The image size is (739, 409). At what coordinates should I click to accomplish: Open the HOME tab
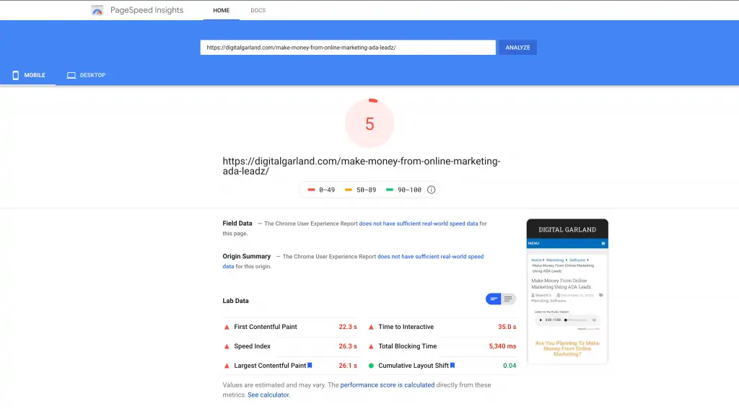pyautogui.click(x=221, y=10)
